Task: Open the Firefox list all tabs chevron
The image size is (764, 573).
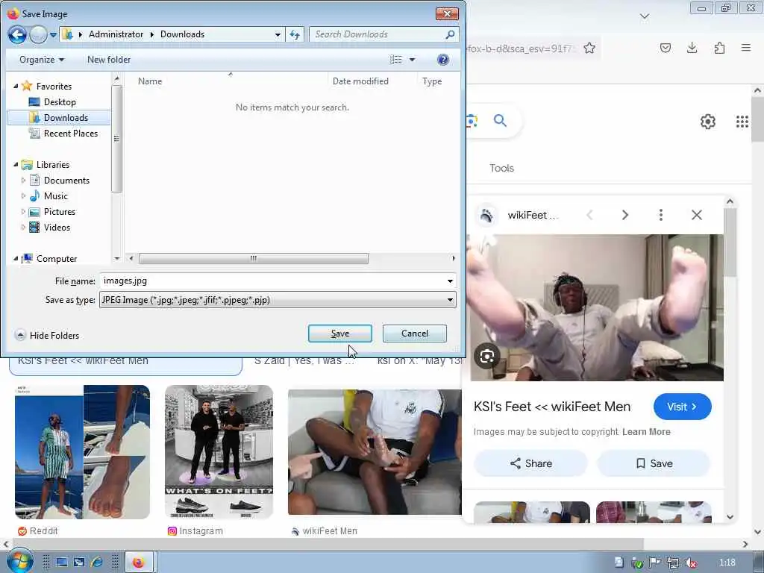Action: click(644, 16)
